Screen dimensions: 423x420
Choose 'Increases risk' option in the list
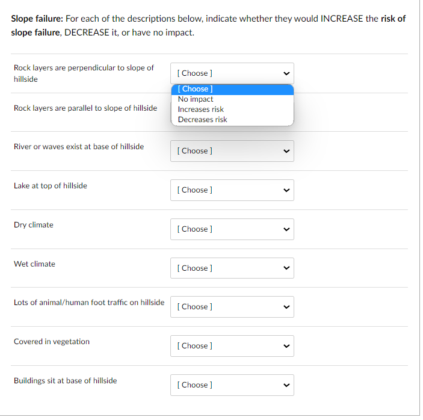201,110
